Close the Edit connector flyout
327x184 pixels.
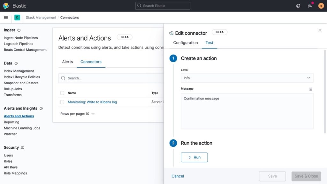320,30
